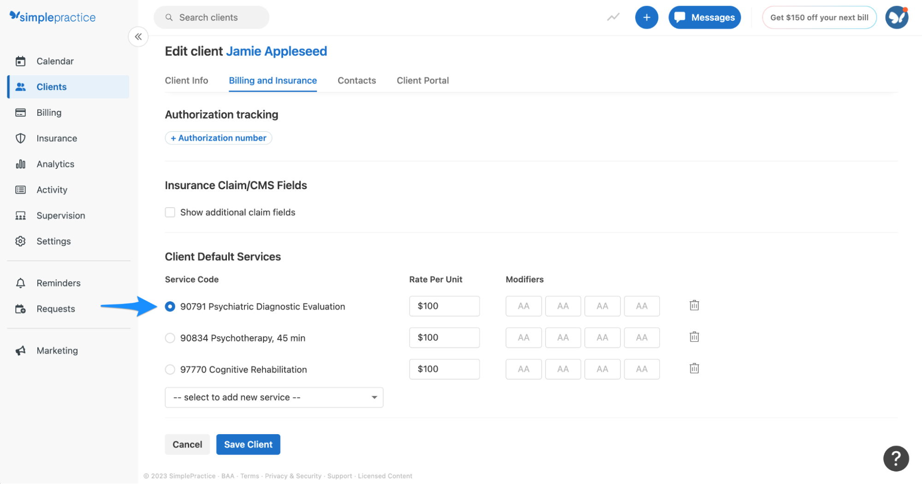Viewport: 922px width, 484px height.
Task: Select 90791 Psychiatric Diagnostic Evaluation radio
Action: click(170, 307)
